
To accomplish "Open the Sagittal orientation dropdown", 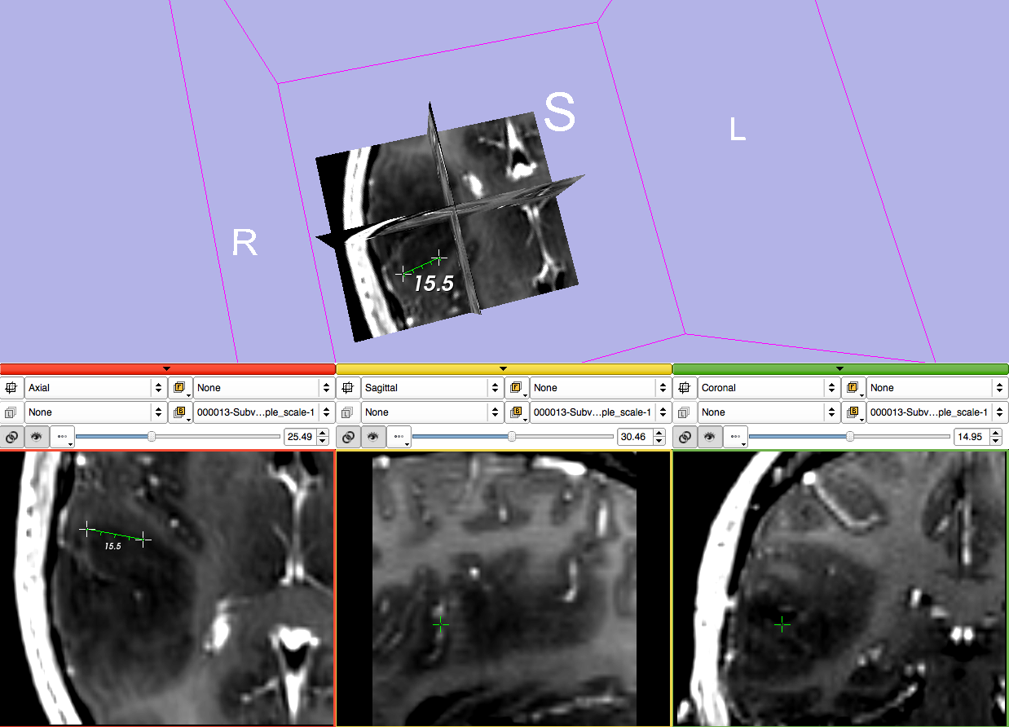I will point(431,388).
